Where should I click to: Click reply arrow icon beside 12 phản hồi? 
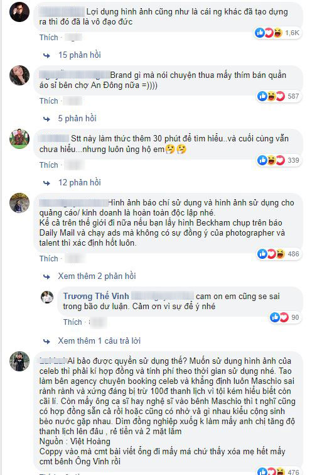(x=46, y=183)
